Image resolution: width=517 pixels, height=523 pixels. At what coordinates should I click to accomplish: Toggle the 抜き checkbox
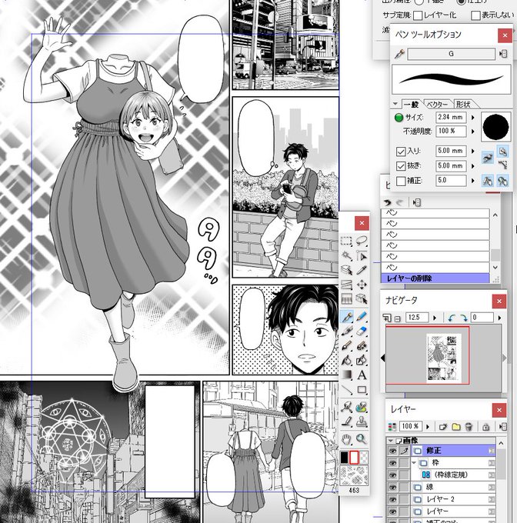(x=401, y=166)
